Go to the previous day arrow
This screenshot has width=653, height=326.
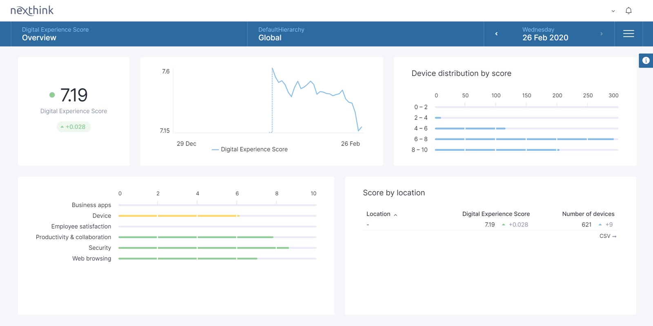(496, 34)
